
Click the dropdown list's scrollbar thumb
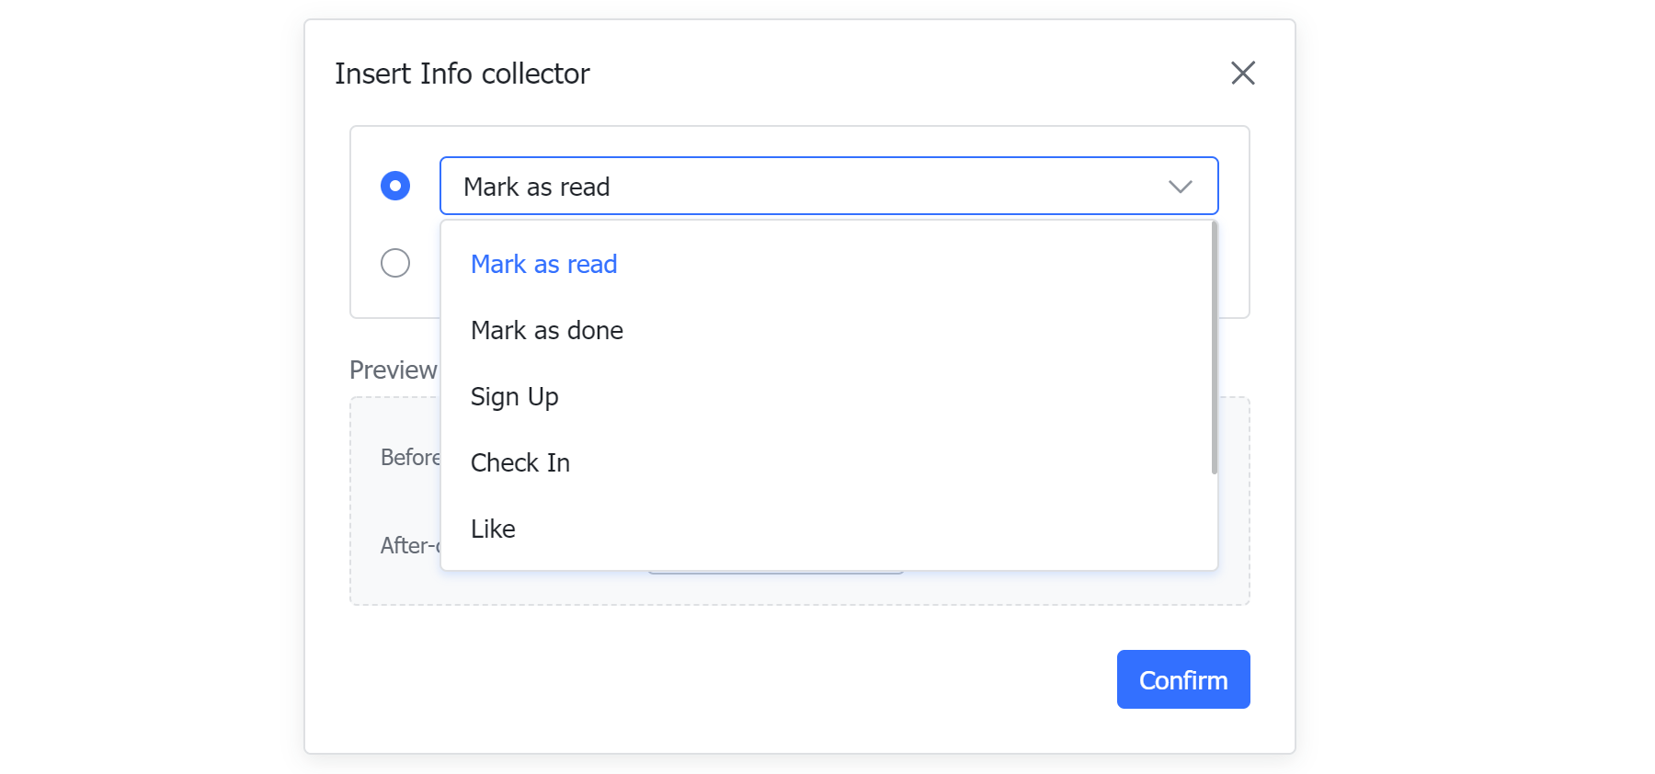pos(1212,349)
